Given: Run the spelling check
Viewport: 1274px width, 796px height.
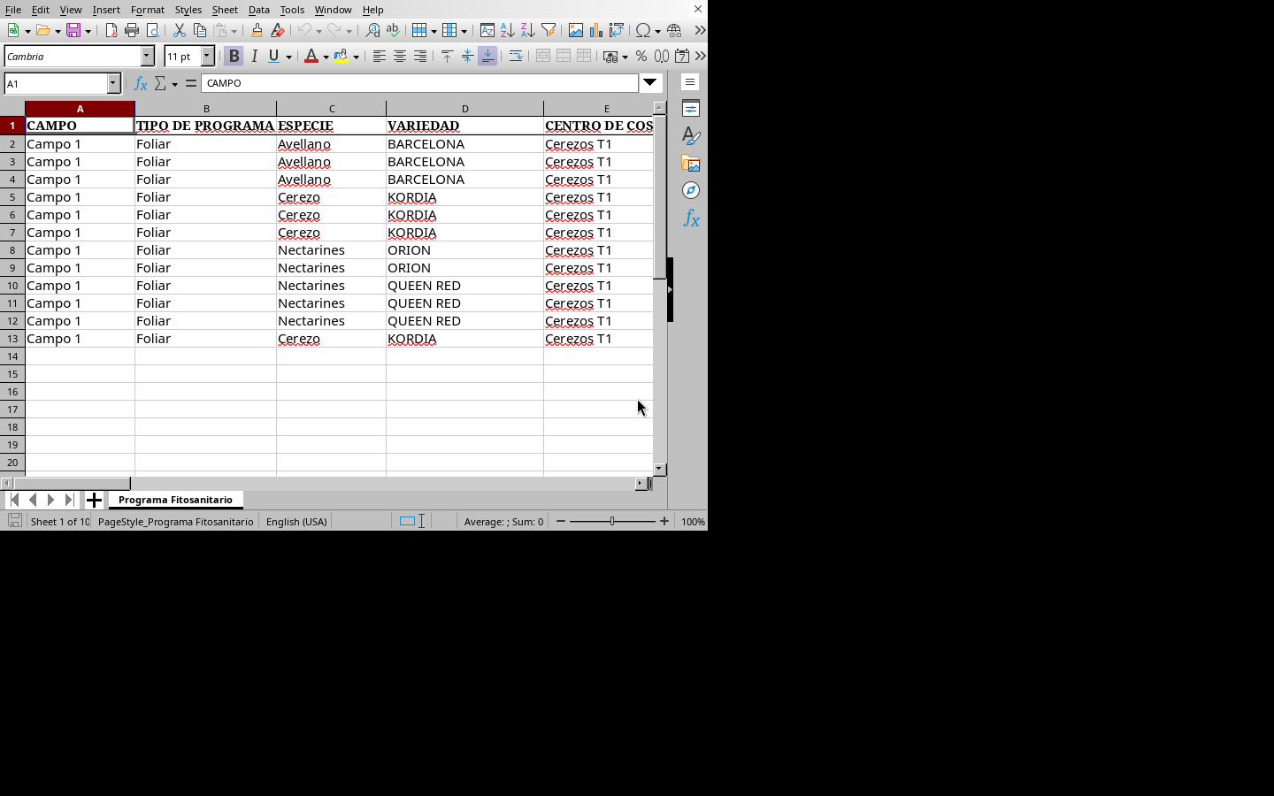Looking at the screenshot, I should click(x=393, y=30).
